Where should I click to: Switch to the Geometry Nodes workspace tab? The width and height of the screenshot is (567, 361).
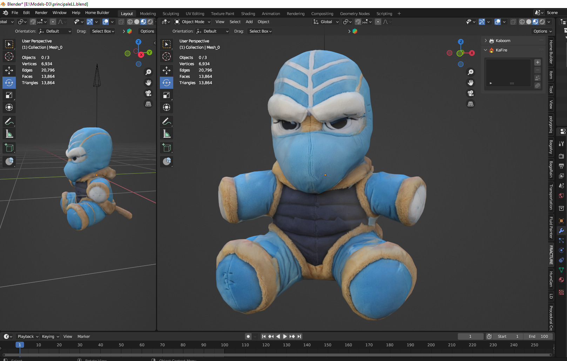point(355,14)
